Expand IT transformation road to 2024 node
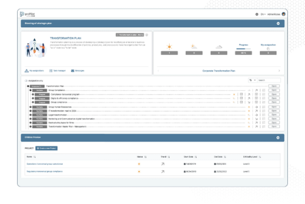 click(30, 111)
